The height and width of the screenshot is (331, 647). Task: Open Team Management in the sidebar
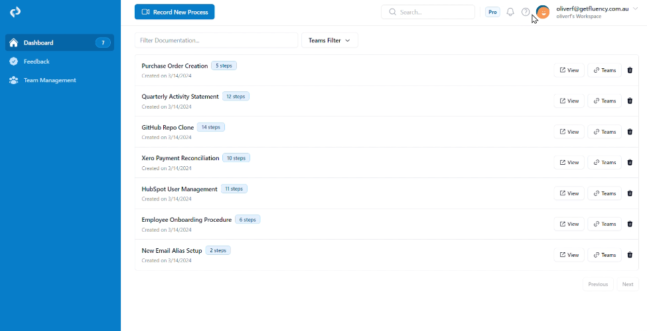coord(60,80)
